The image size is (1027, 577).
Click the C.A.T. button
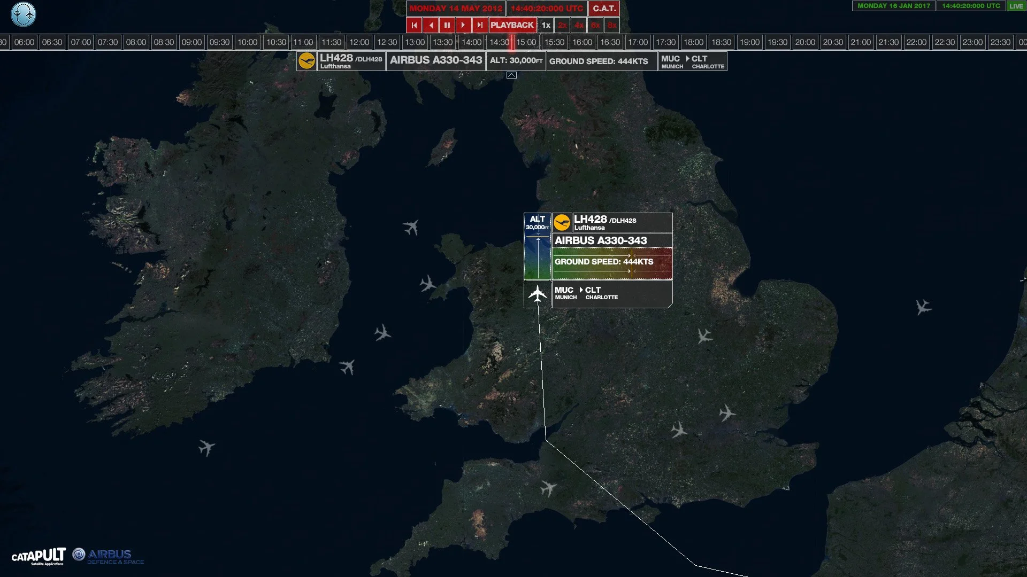[x=604, y=9]
